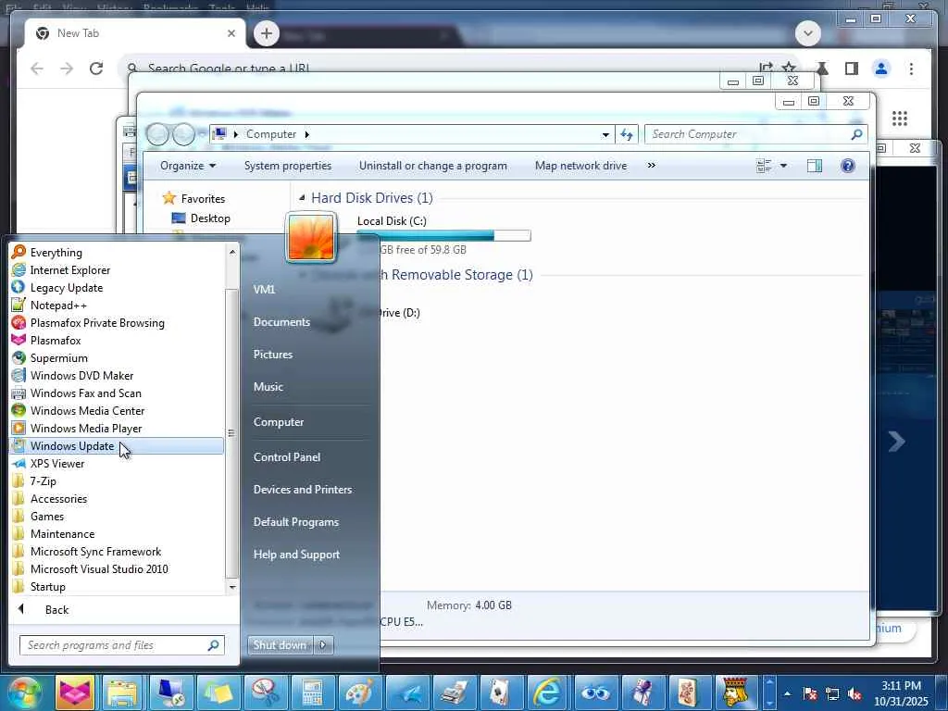This screenshot has width=948, height=711.
Task: Click the user account flower picture
Action: [311, 238]
